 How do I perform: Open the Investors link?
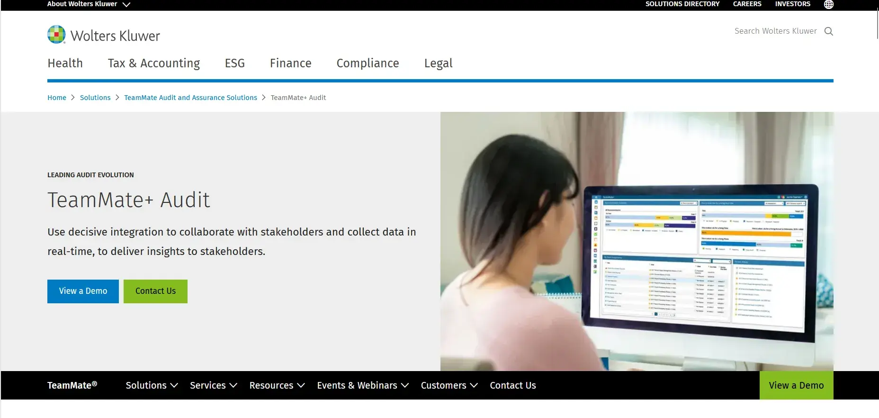(x=793, y=4)
